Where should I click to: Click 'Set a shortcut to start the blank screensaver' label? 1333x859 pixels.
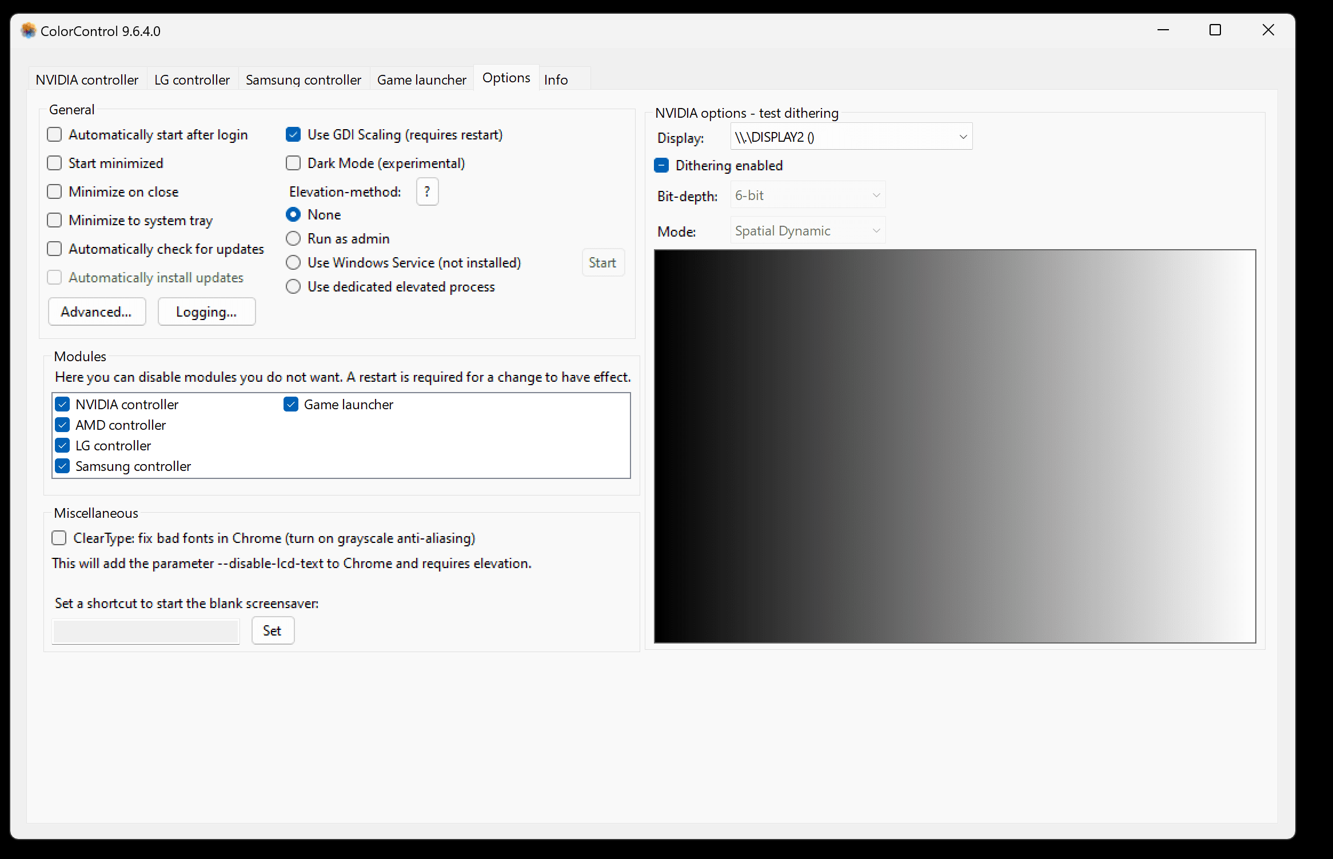tap(186, 604)
